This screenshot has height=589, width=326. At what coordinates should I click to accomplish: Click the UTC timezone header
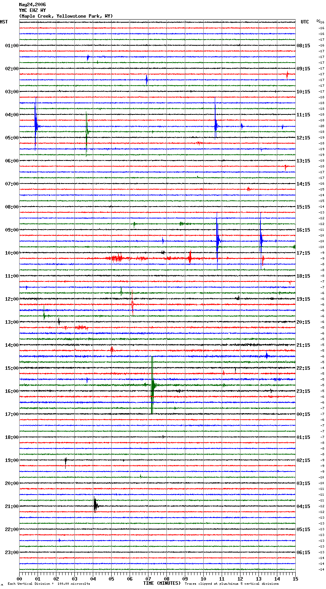(305, 22)
